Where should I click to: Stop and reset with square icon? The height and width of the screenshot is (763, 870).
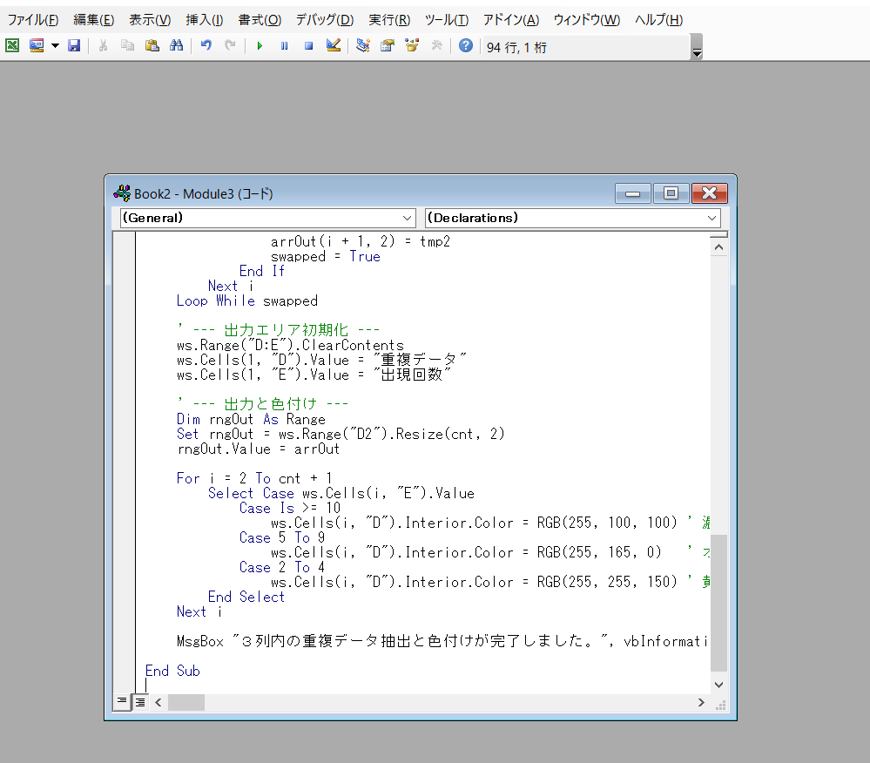[x=308, y=45]
